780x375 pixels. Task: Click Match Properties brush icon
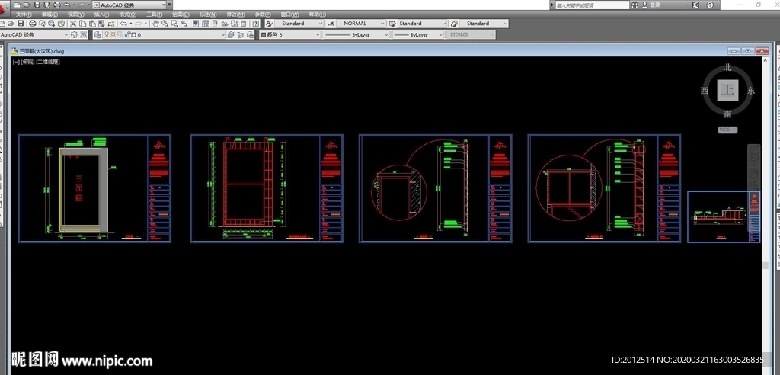pyautogui.click(x=101, y=24)
